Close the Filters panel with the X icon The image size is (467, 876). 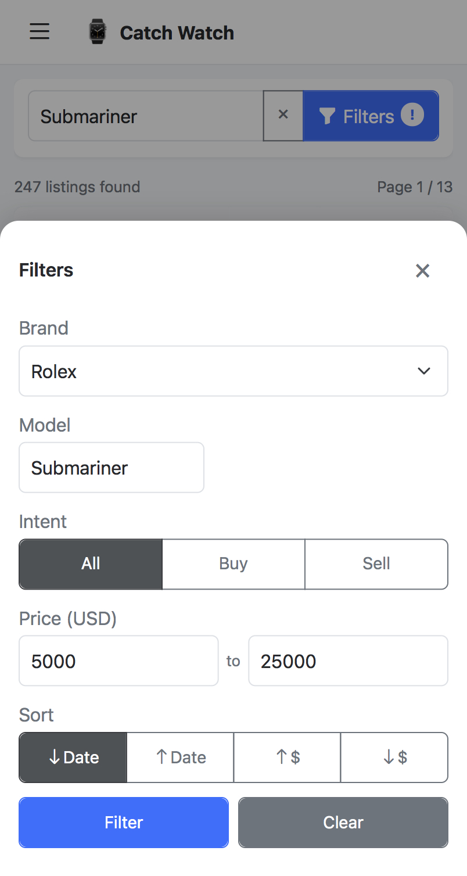422,271
